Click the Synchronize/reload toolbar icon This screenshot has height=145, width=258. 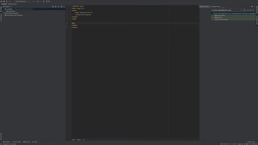7,2
